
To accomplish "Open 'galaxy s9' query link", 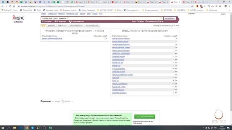I will click(116, 78).
